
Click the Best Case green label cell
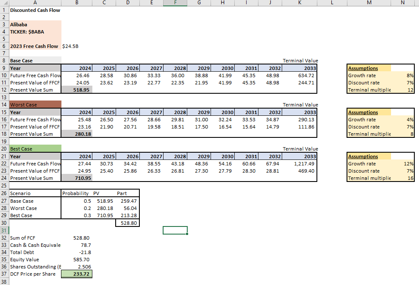click(35, 149)
